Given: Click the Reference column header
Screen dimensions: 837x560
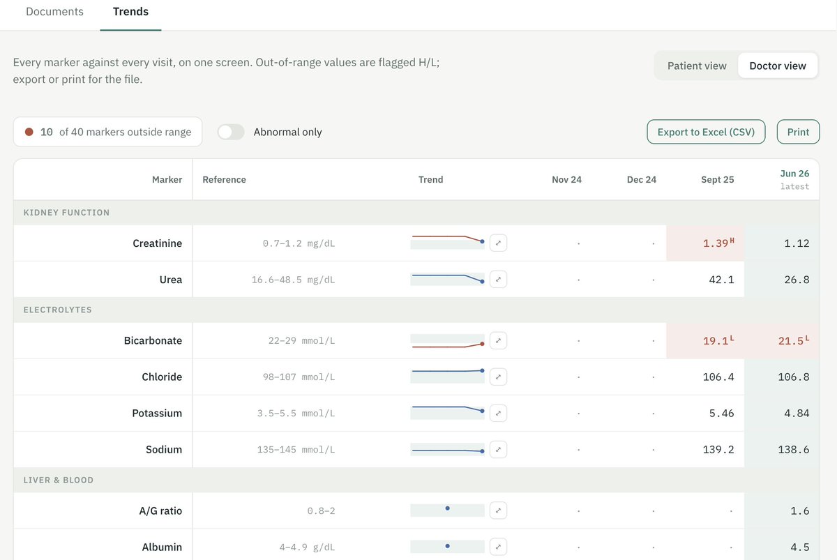Looking at the screenshot, I should point(224,179).
